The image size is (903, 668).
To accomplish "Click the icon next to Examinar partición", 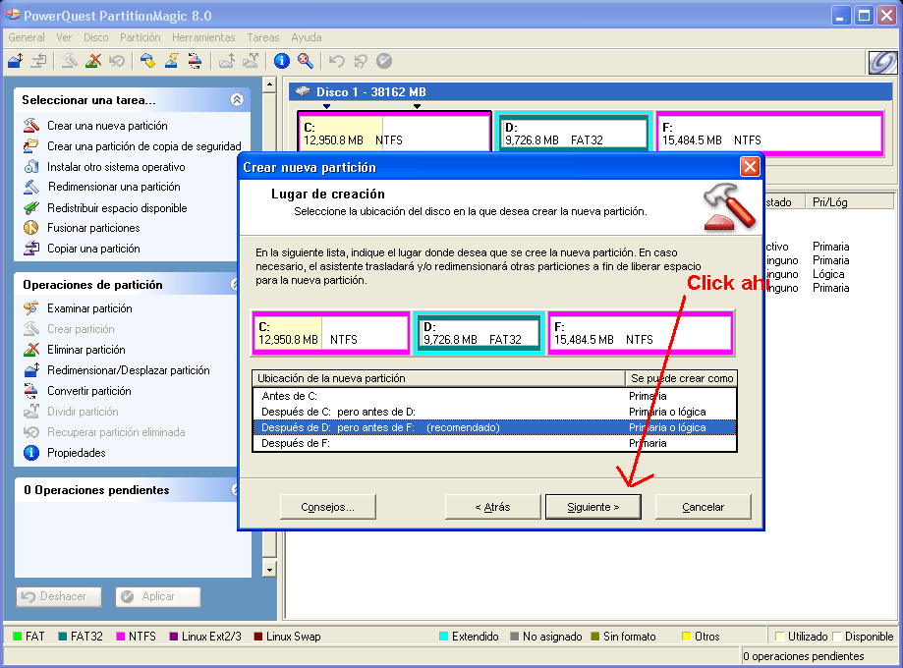I will (x=30, y=308).
